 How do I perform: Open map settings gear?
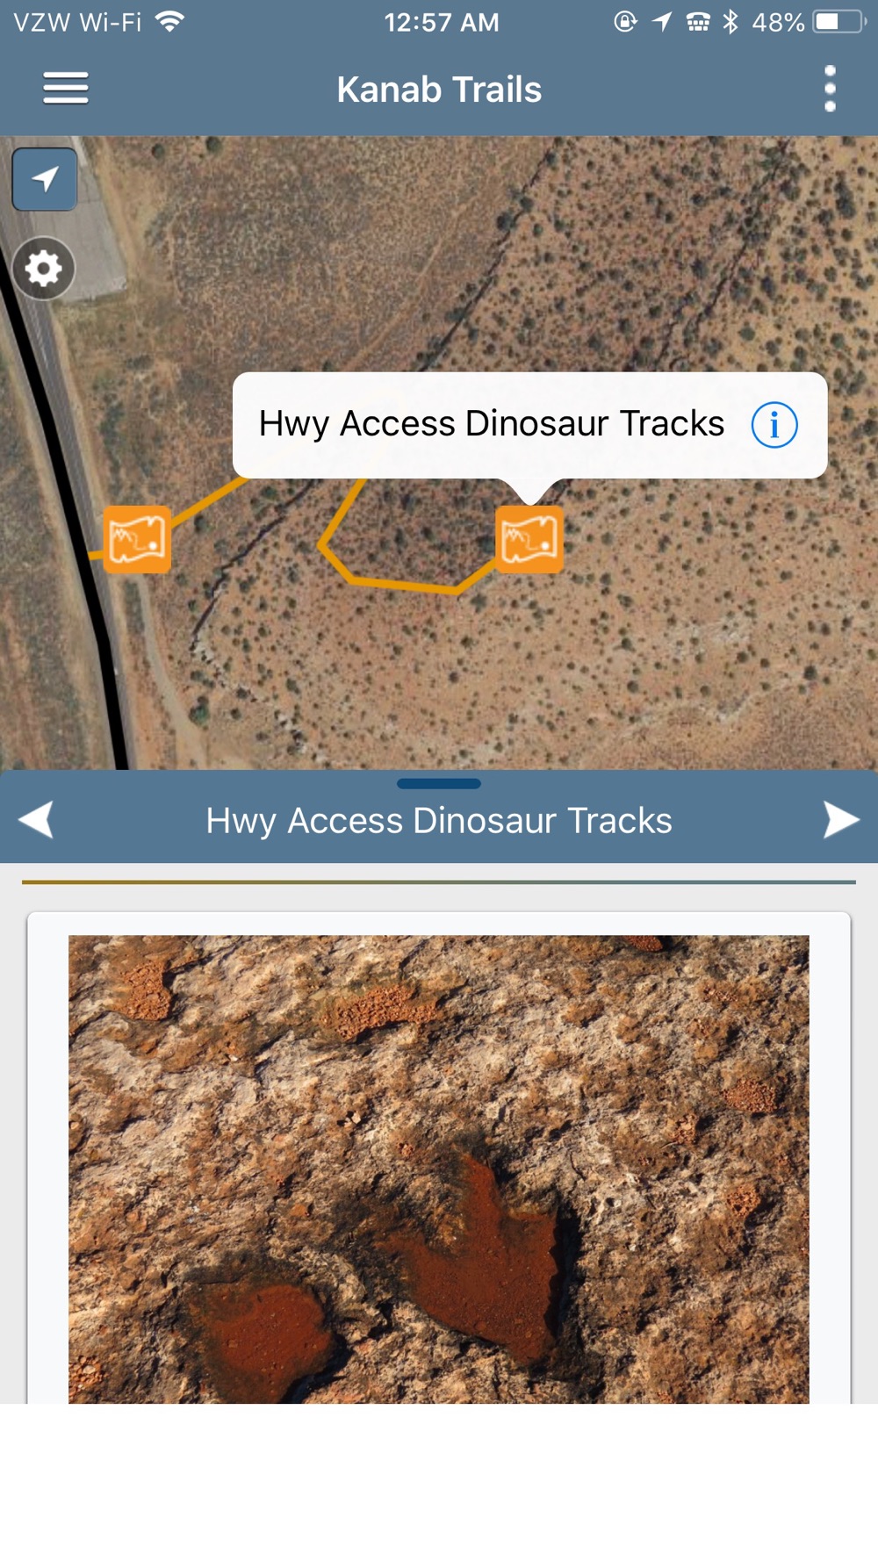click(43, 268)
